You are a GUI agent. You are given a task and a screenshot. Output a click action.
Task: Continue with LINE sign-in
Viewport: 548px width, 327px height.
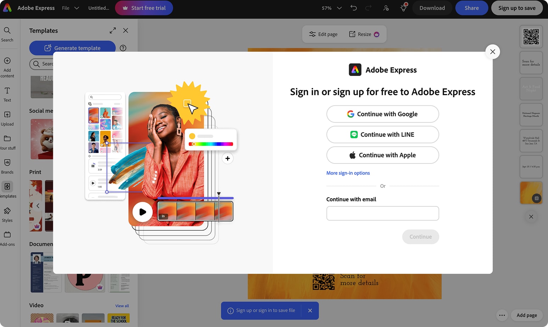382,134
